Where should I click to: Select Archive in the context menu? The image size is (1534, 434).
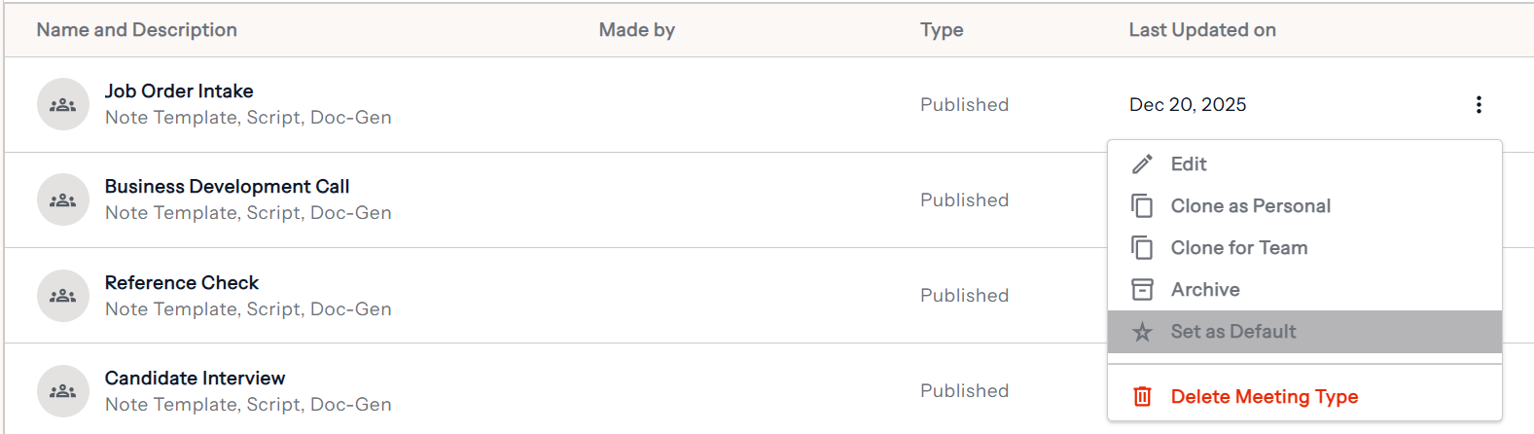point(1205,290)
